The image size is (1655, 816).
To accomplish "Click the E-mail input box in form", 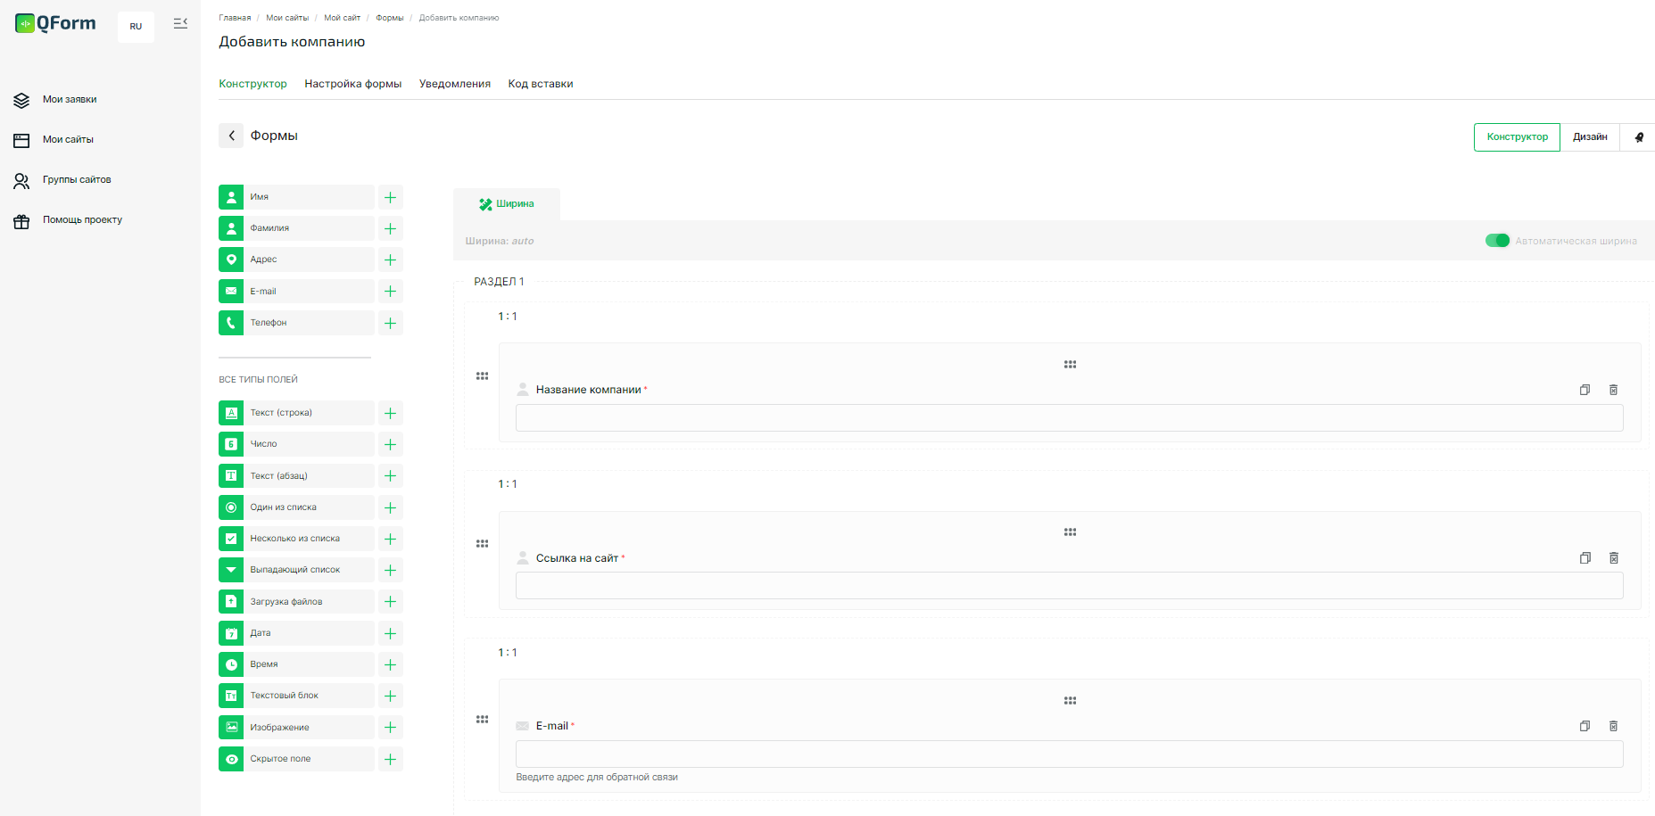I will tap(1069, 754).
